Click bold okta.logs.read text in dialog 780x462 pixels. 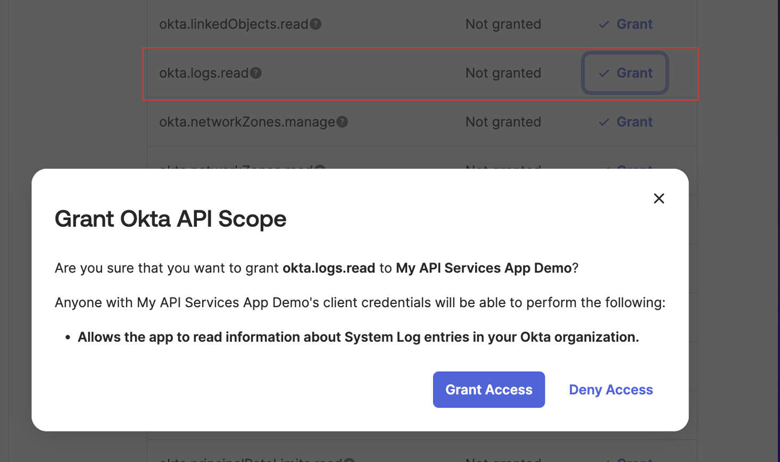329,268
